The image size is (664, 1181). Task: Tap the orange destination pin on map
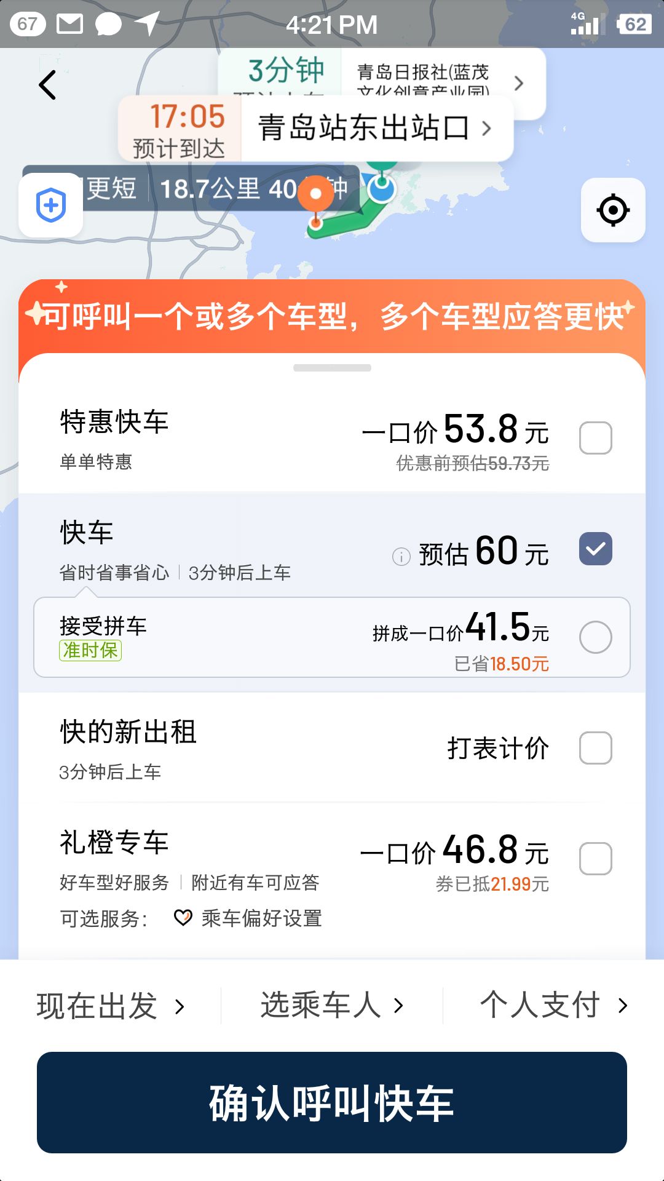tap(316, 196)
